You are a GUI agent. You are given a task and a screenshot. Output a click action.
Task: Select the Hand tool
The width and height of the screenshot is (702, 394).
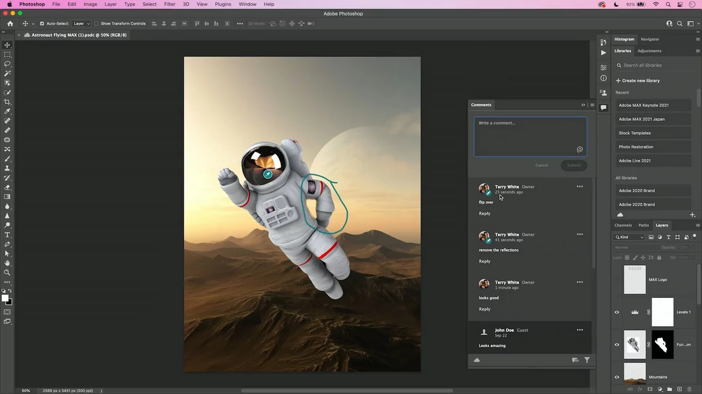[8, 263]
